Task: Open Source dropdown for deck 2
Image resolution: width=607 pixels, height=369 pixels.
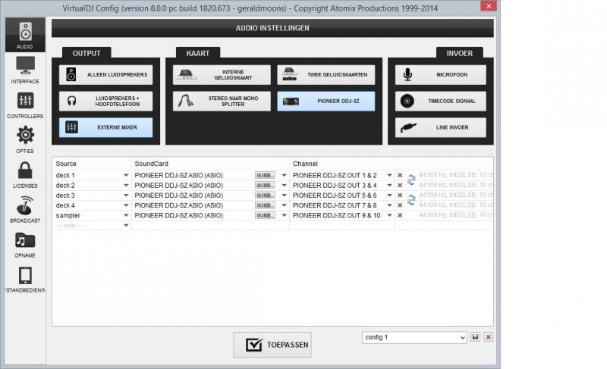Action: tap(126, 186)
